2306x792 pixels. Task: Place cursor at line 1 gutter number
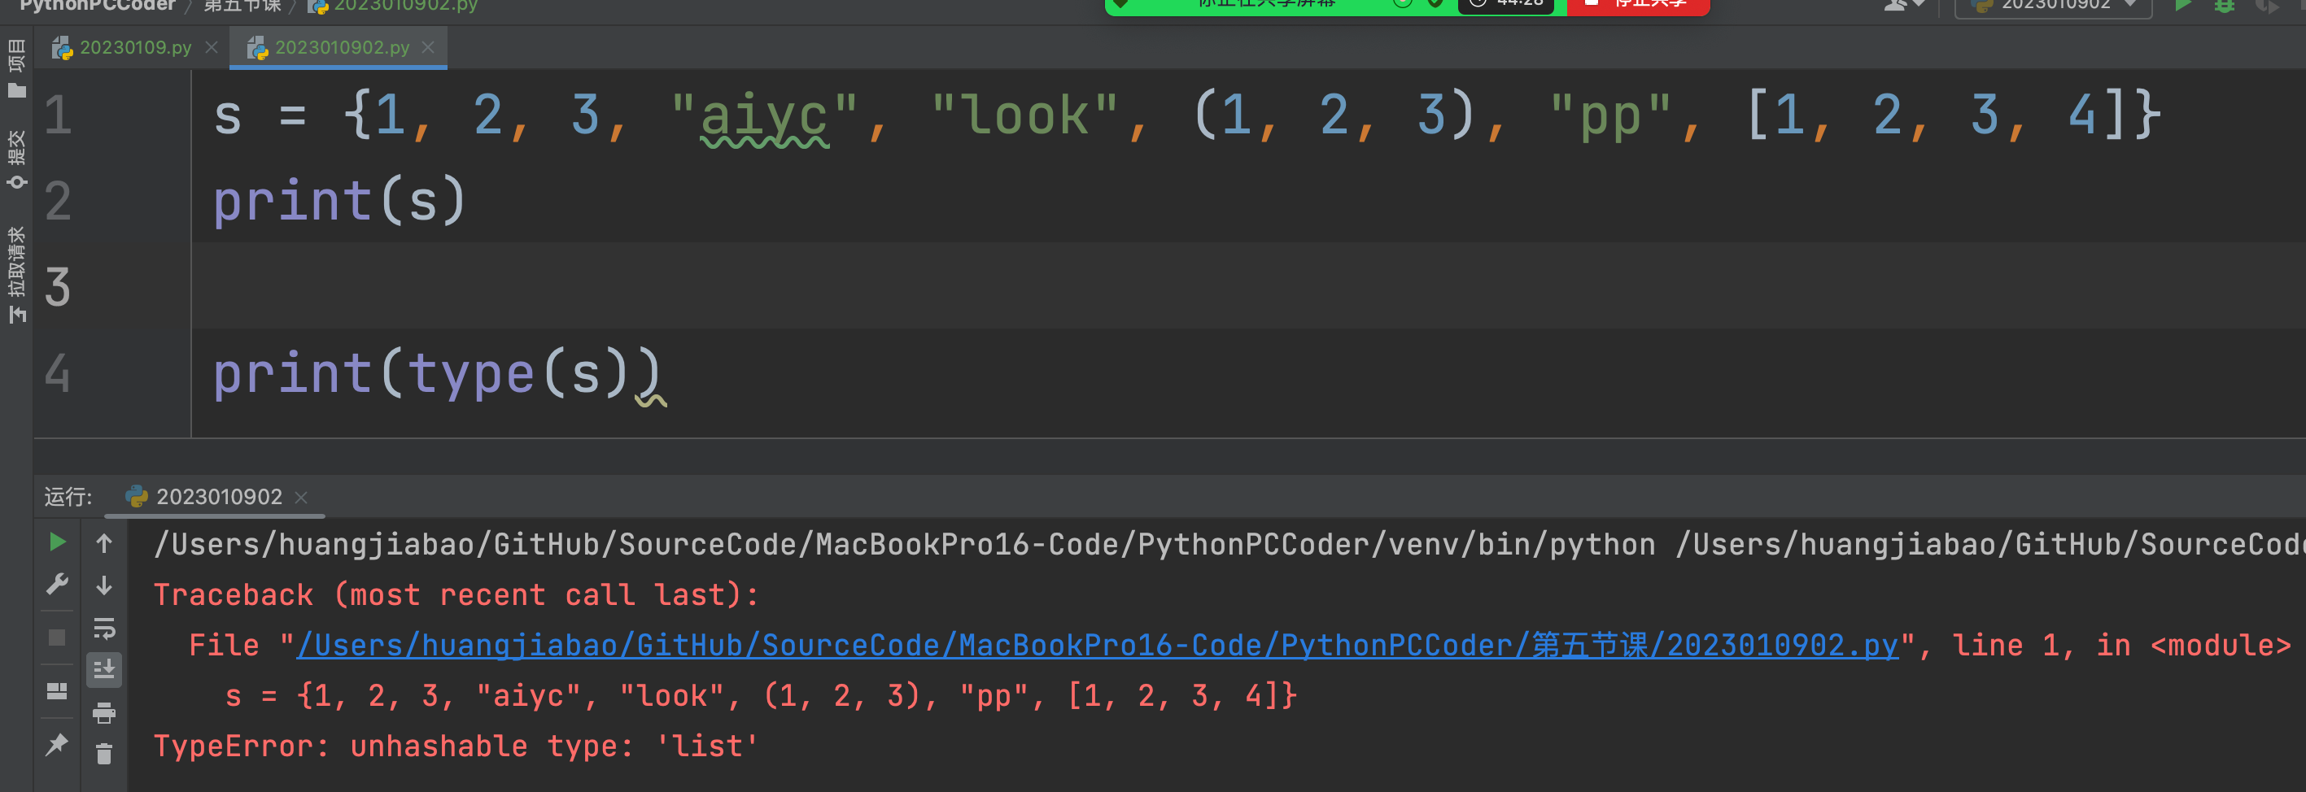[x=59, y=115]
